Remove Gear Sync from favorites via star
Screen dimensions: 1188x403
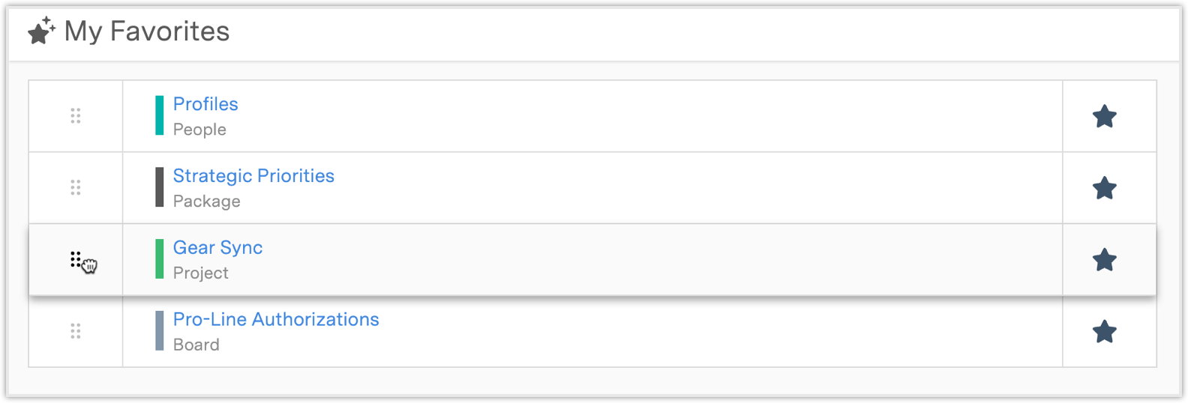click(1104, 260)
